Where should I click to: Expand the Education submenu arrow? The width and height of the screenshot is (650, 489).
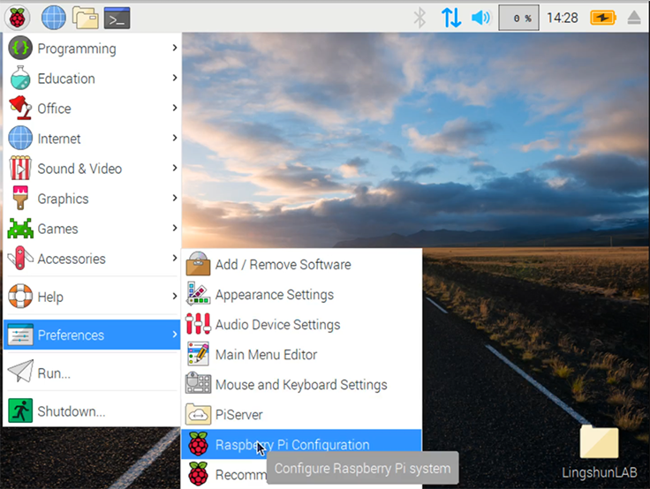175,78
